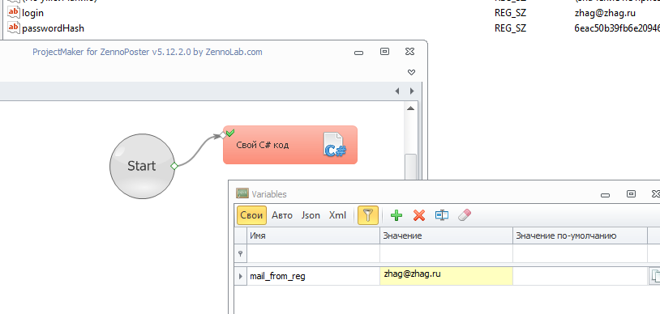Switch to the Авто variables tab

point(282,215)
